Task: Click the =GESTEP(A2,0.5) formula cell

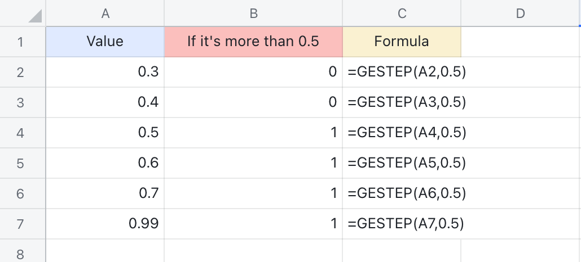Action: click(x=402, y=72)
